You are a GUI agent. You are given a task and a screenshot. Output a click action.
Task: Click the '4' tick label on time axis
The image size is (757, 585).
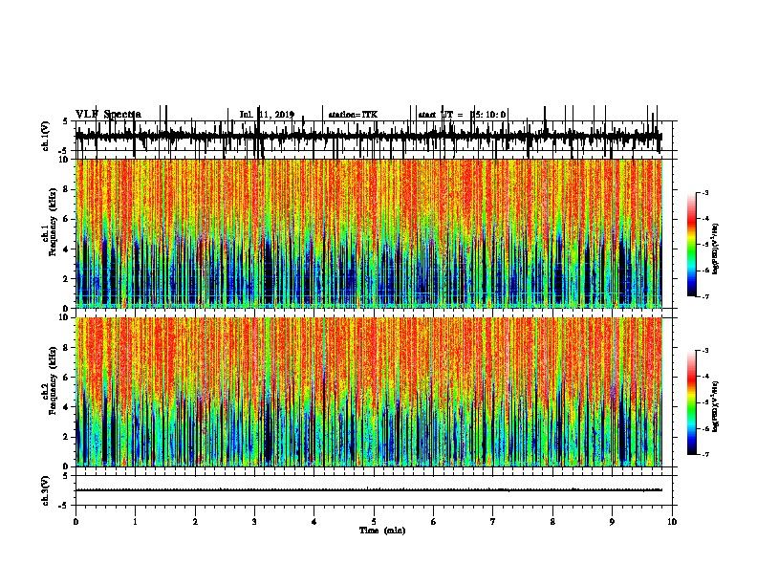314,522
